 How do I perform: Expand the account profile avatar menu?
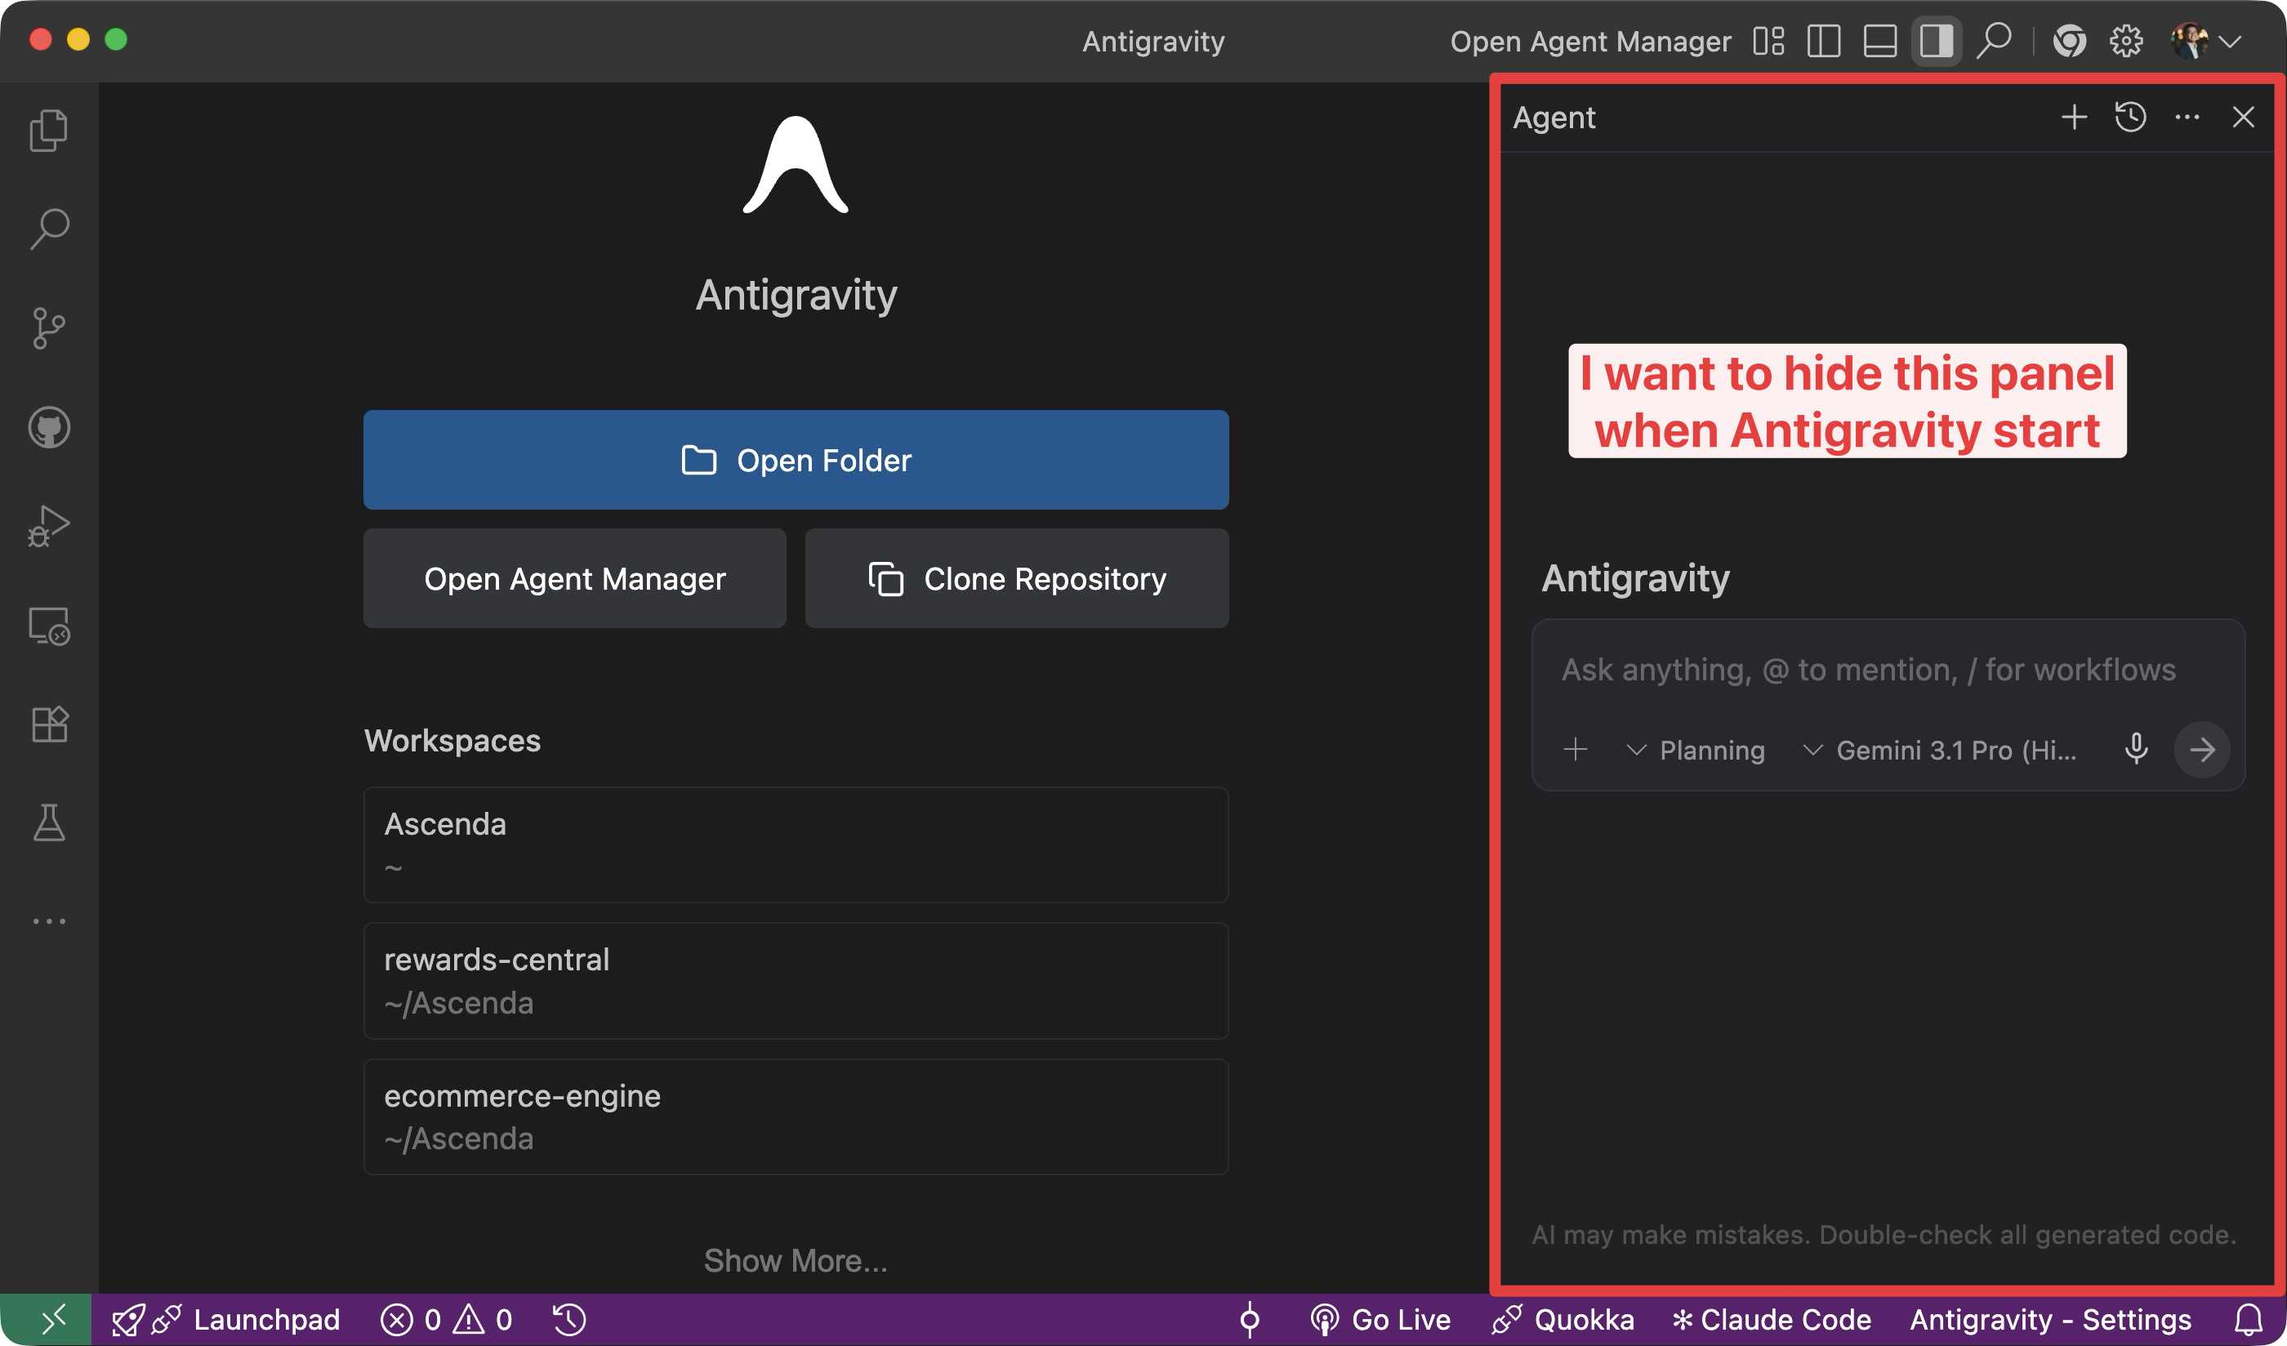(x=2205, y=41)
